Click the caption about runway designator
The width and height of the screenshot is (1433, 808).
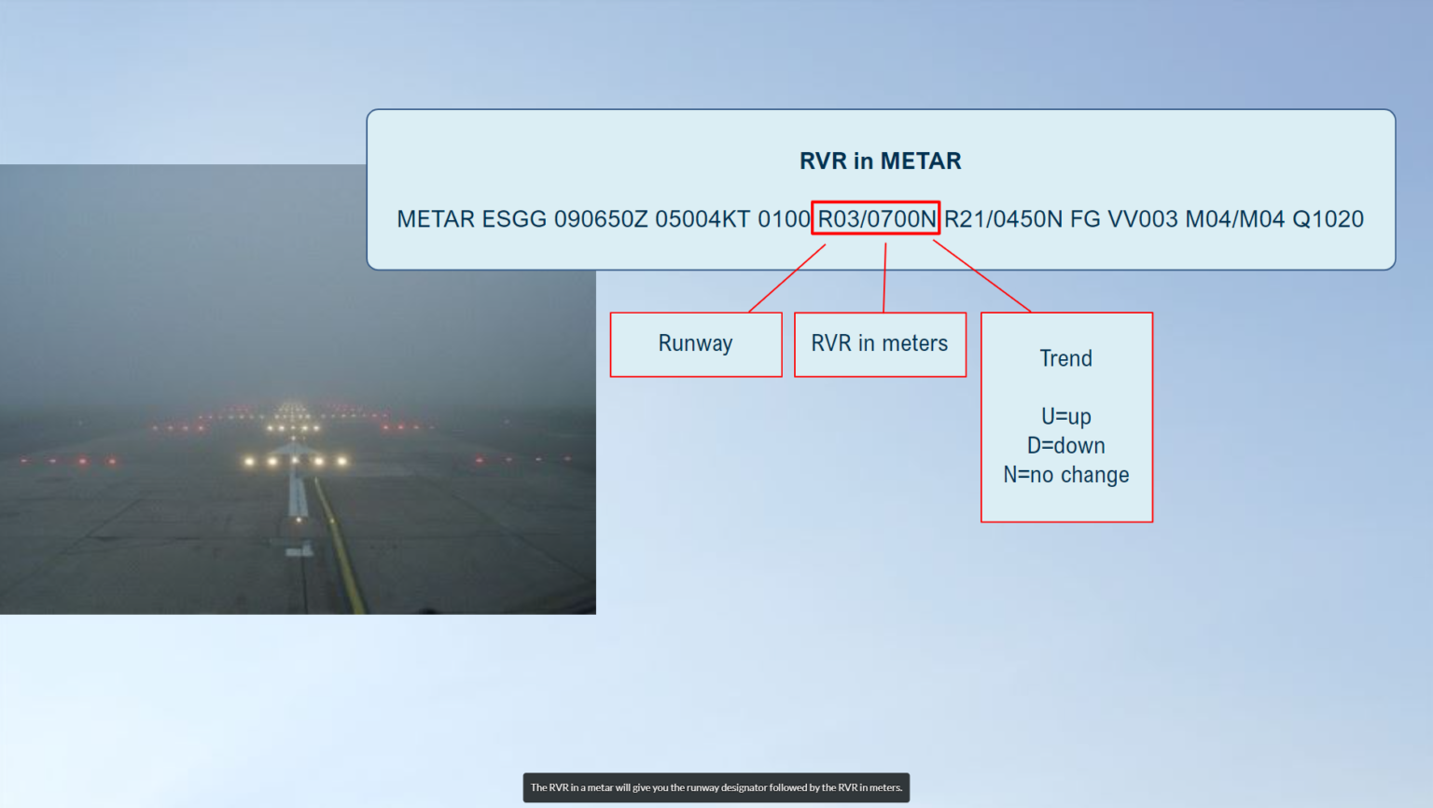[716, 787]
